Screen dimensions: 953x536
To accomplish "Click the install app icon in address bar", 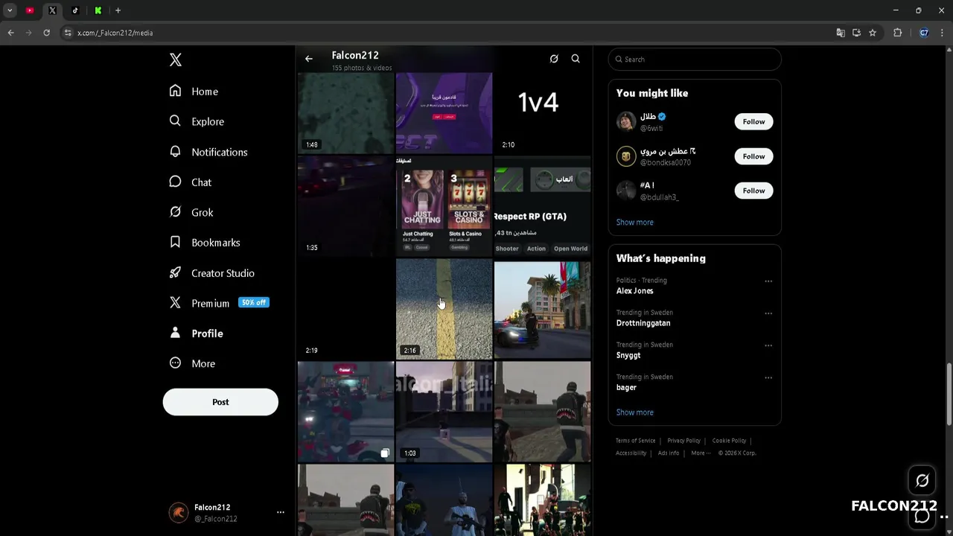I will [856, 33].
